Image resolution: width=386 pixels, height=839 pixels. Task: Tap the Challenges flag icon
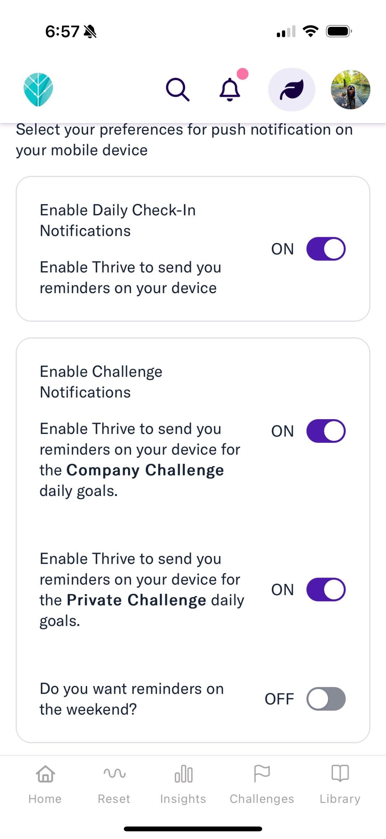261,773
